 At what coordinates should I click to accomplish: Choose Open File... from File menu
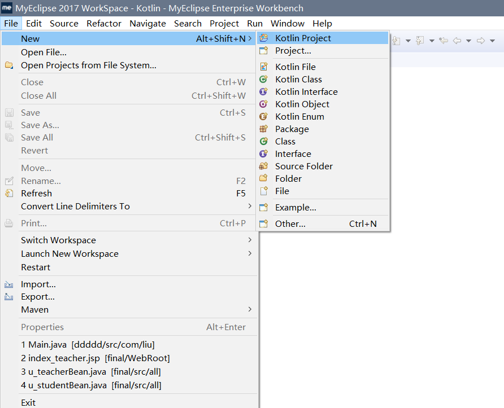(129, 52)
